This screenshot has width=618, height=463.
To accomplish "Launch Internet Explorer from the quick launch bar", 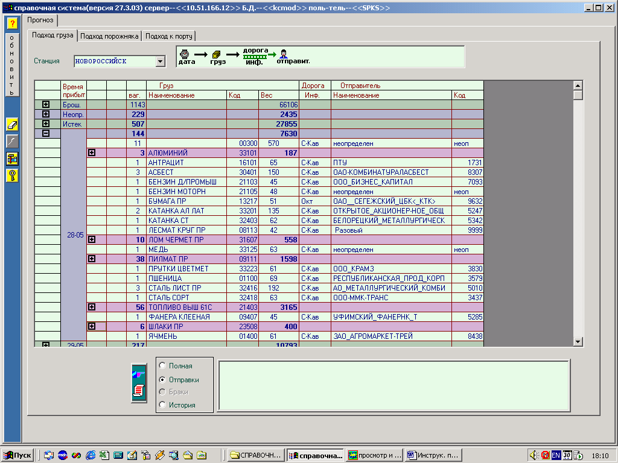I will point(91,455).
